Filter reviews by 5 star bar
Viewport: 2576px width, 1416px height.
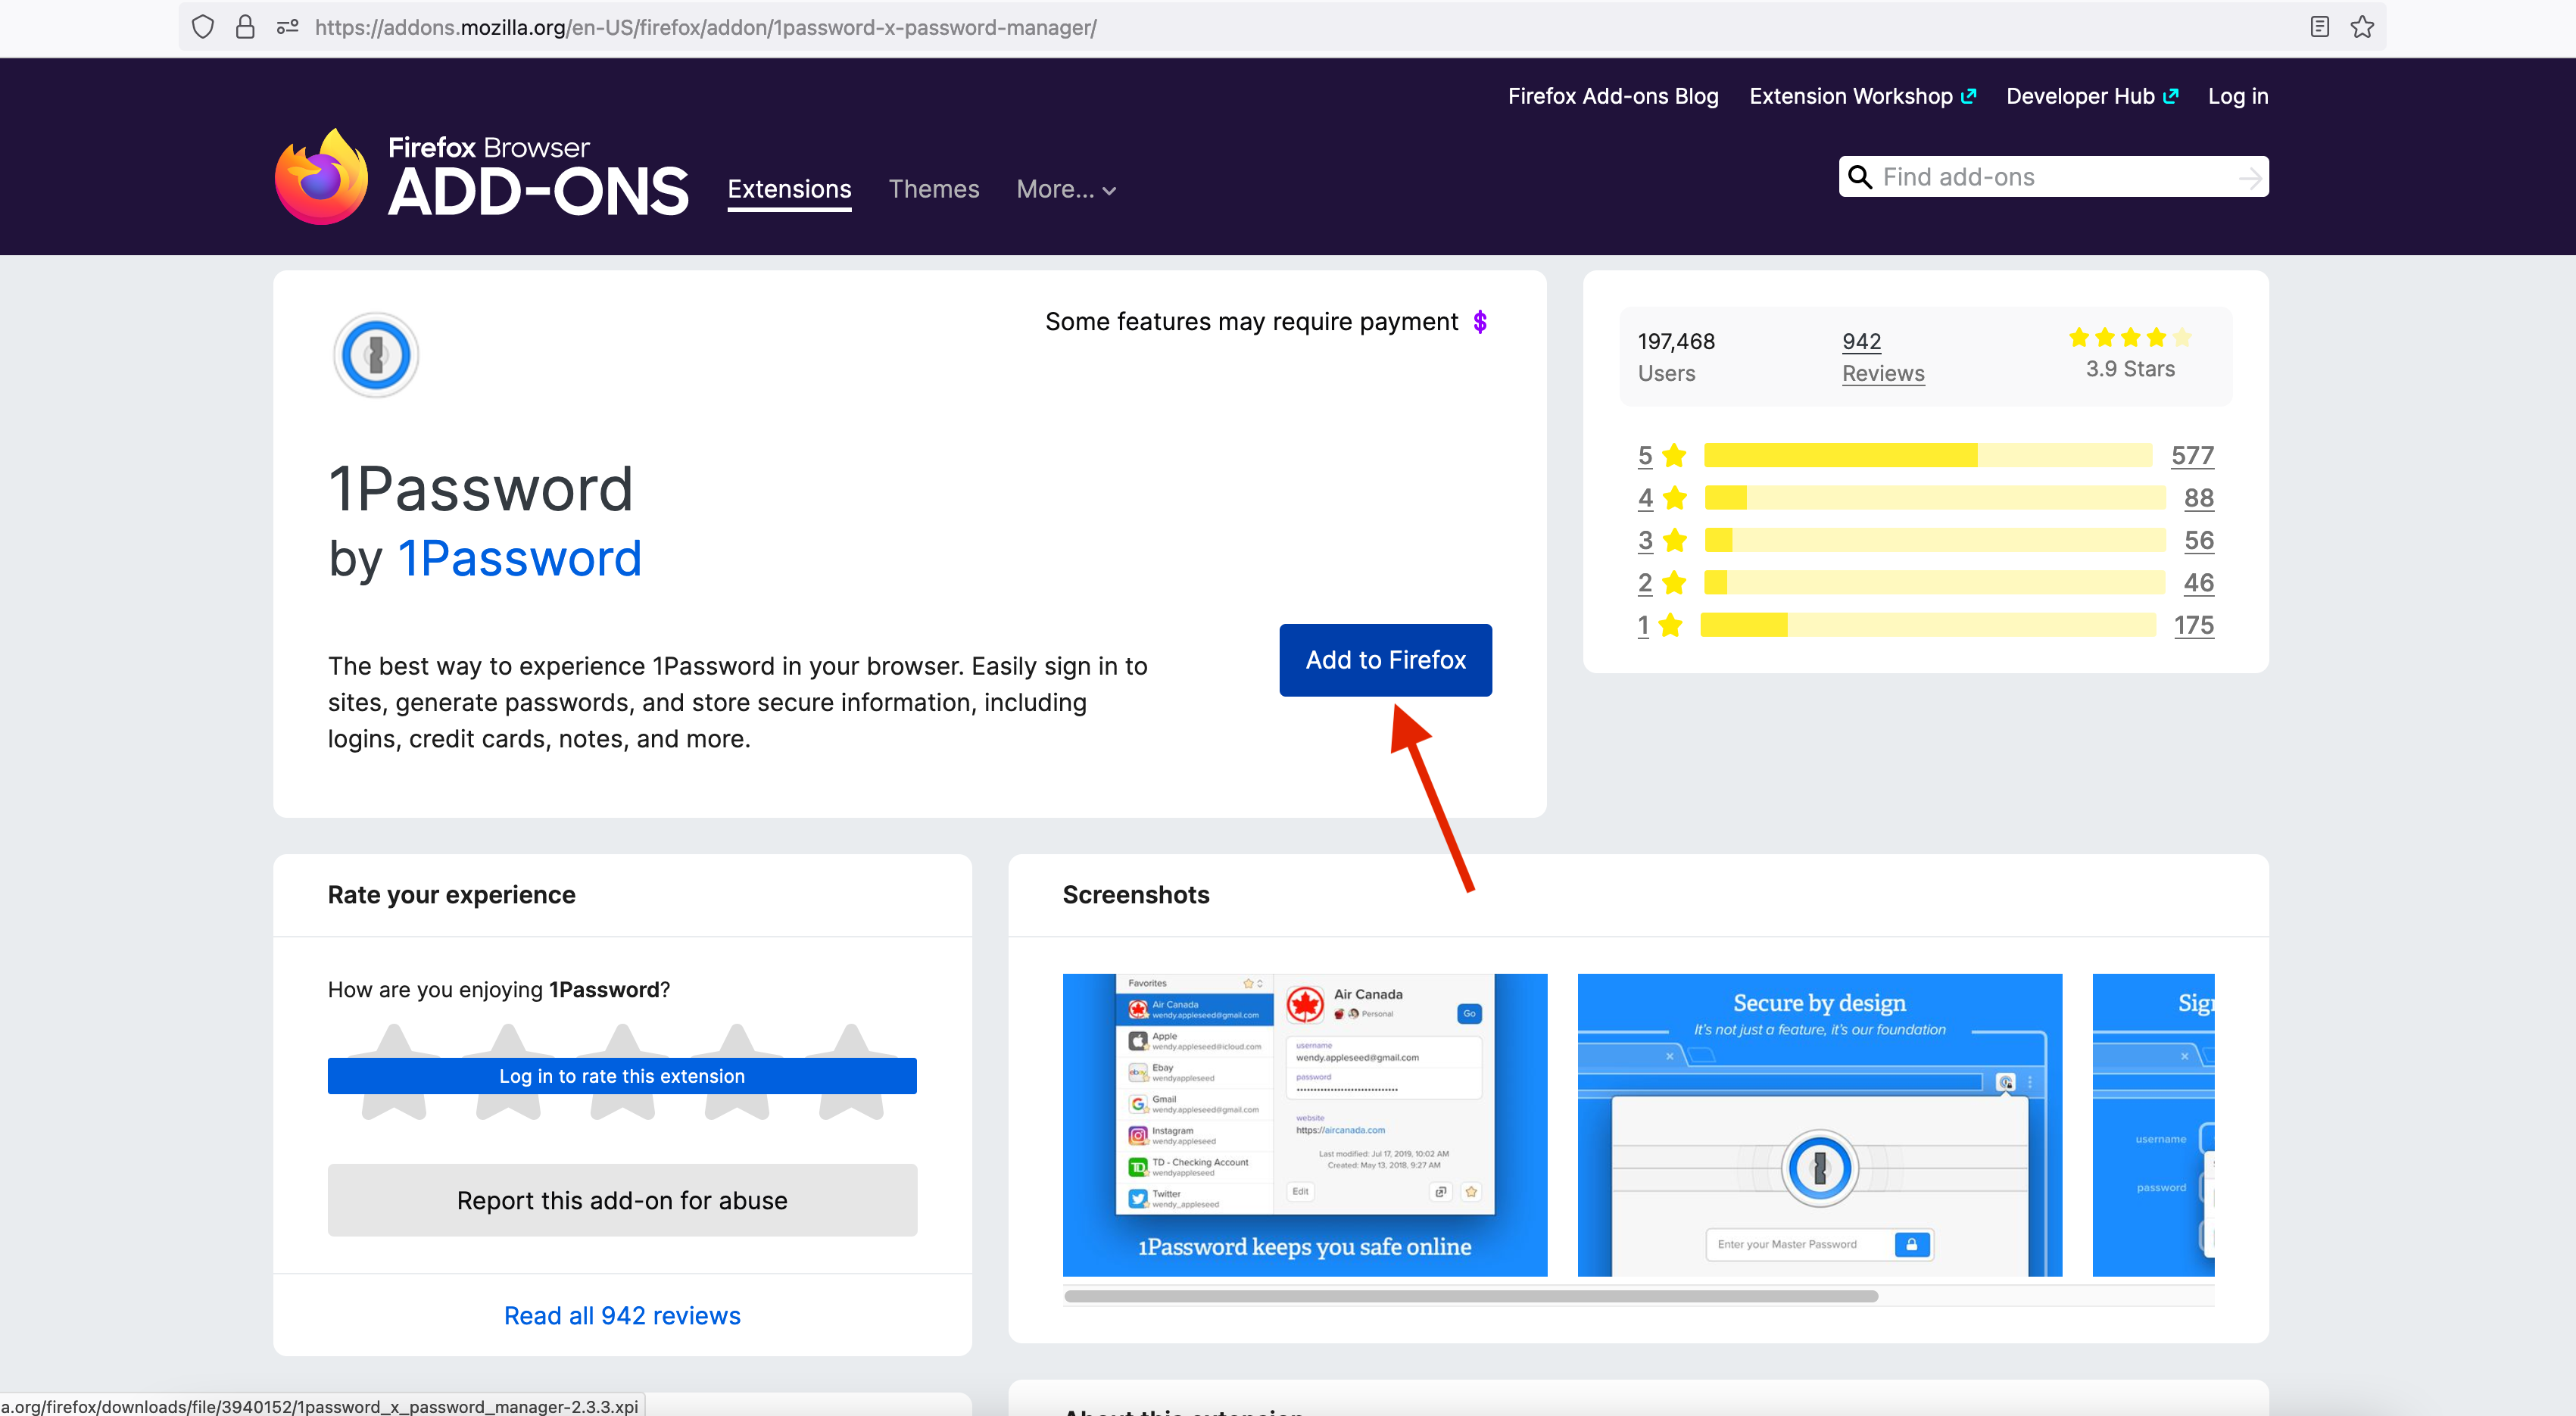tap(1927, 456)
